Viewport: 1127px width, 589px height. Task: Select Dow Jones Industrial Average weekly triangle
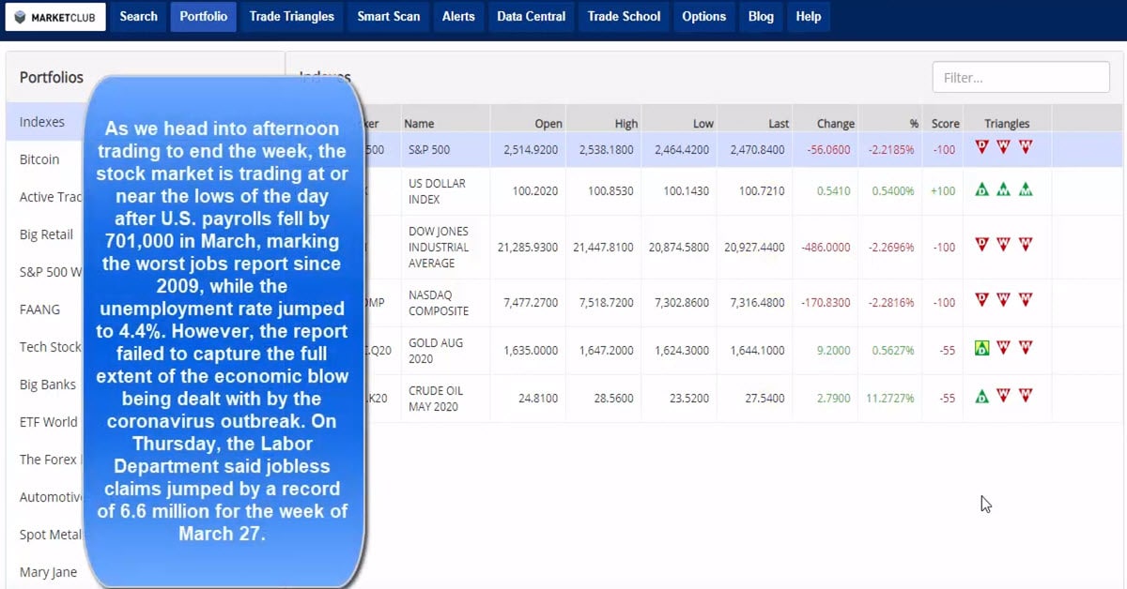click(x=1004, y=245)
